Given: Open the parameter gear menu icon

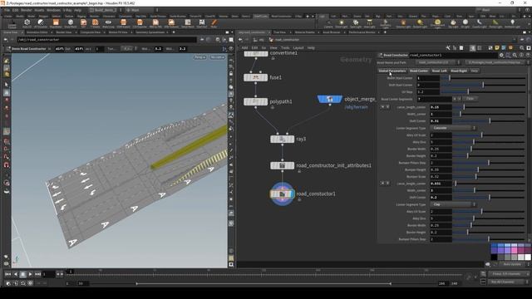Looking at the screenshot, I should pyautogui.click(x=501, y=55).
